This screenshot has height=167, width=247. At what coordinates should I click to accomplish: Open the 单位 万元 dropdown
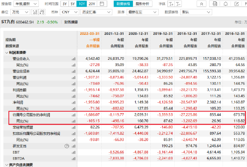tap(20, 12)
